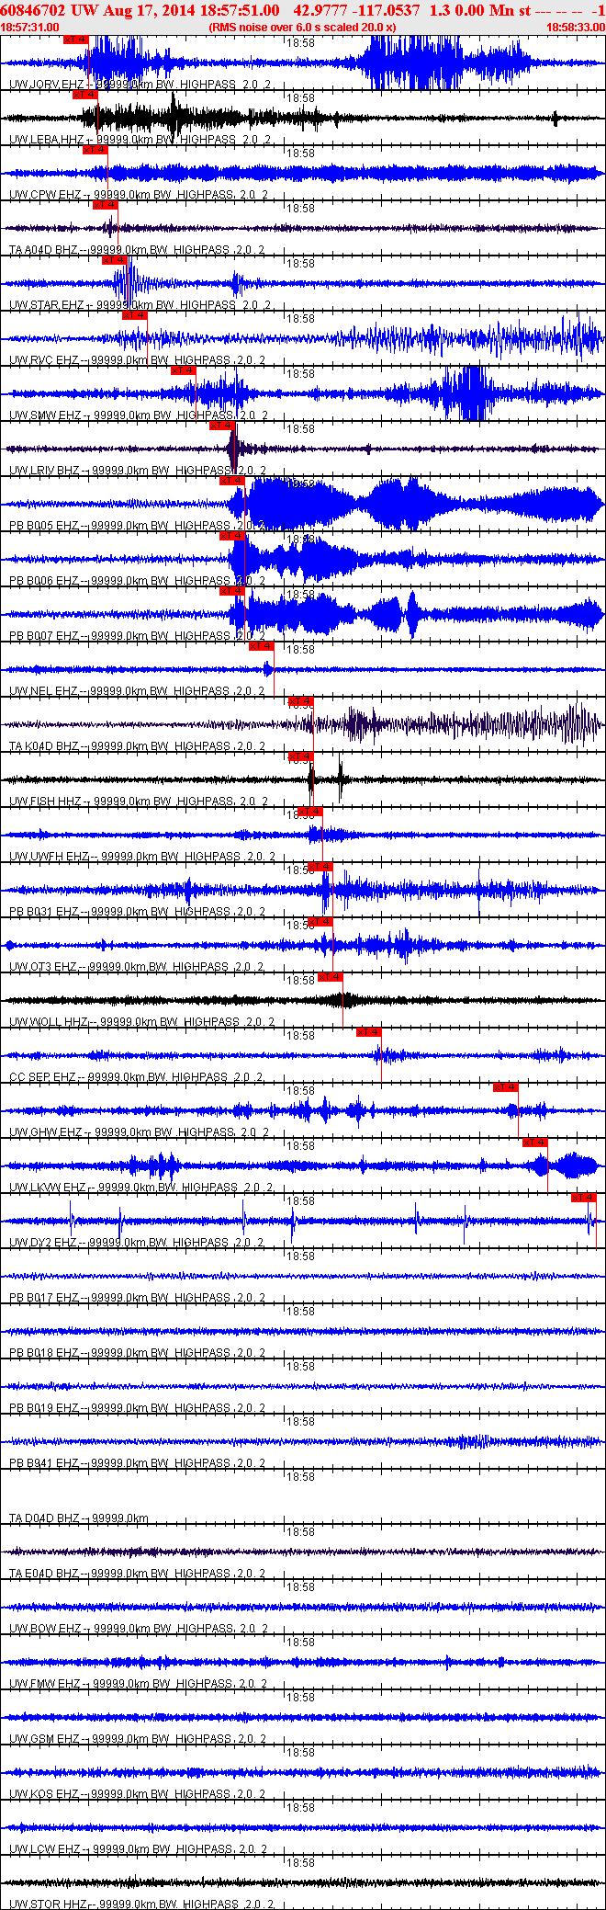Image resolution: width=606 pixels, height=1910 pixels.
Task: Click the TA K04D BHZ station label
Action: 44,746
